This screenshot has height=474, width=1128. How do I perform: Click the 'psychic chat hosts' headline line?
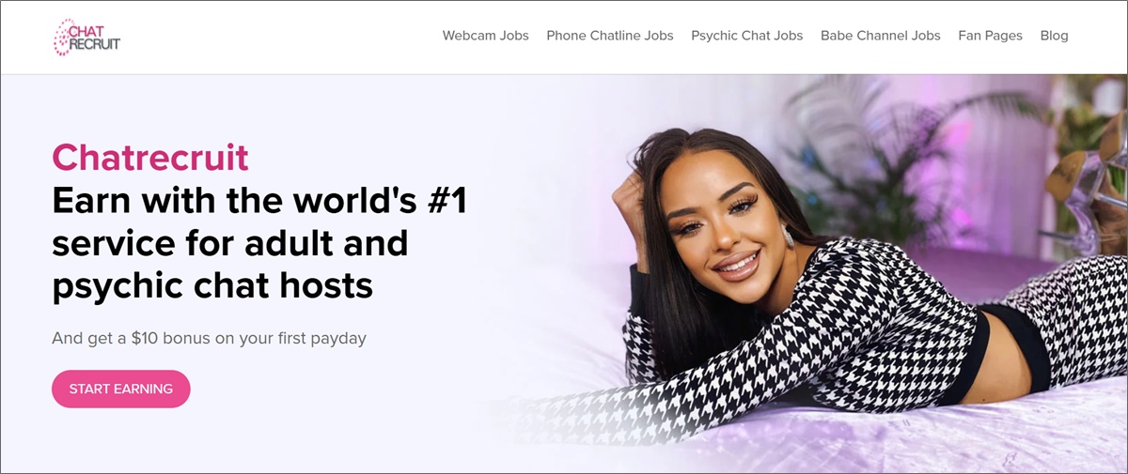(212, 285)
